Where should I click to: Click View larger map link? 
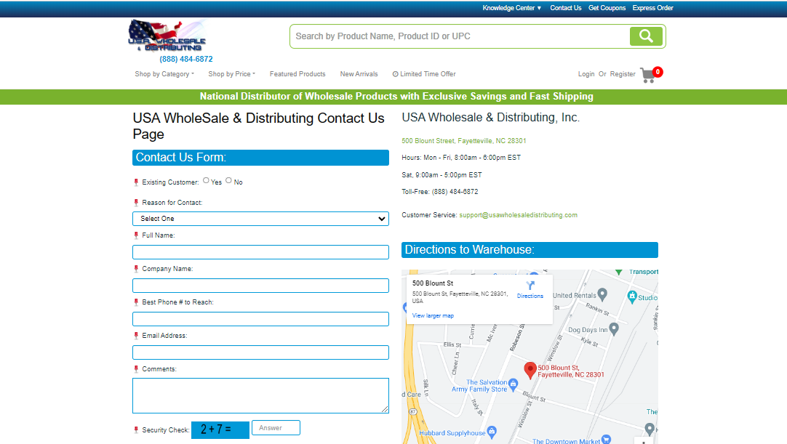click(433, 316)
